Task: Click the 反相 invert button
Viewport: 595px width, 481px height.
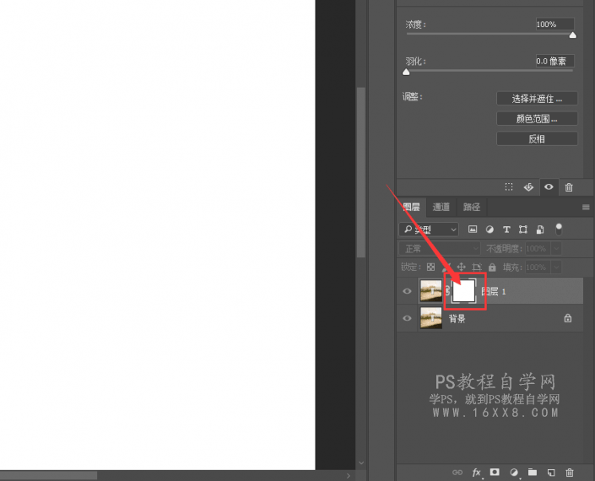Action: point(537,139)
